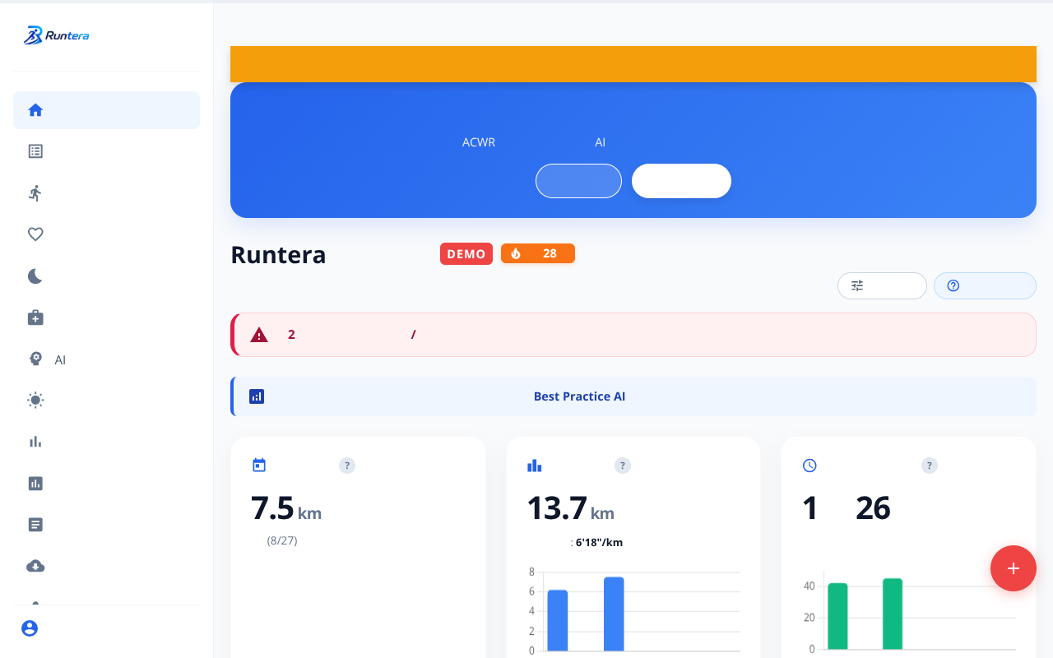Click the sun icon in the sidebar
Screen dimensions: 1053x658
[35, 401]
